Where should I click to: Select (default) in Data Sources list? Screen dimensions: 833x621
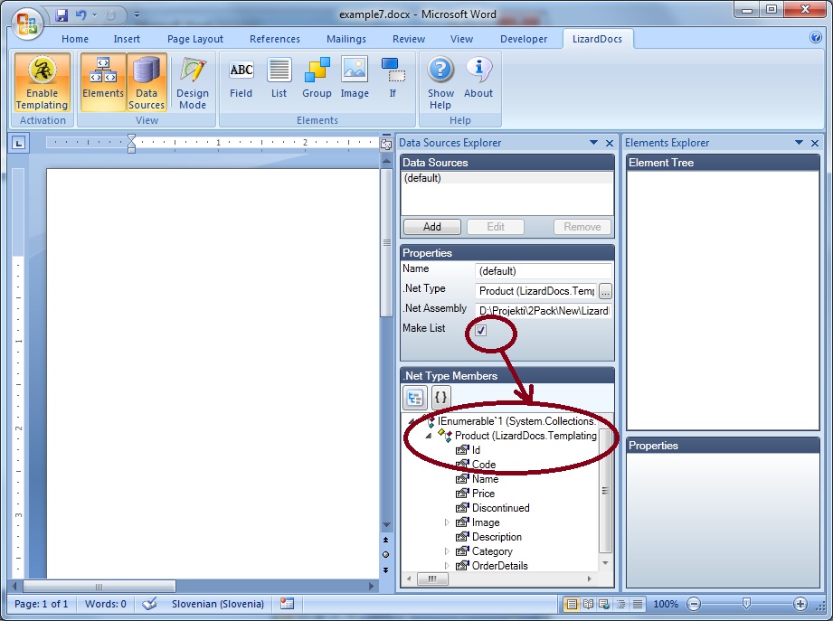(x=506, y=178)
